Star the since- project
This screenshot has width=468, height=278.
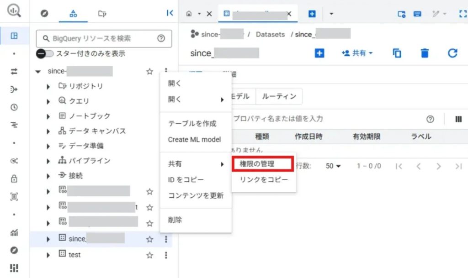[149, 71]
